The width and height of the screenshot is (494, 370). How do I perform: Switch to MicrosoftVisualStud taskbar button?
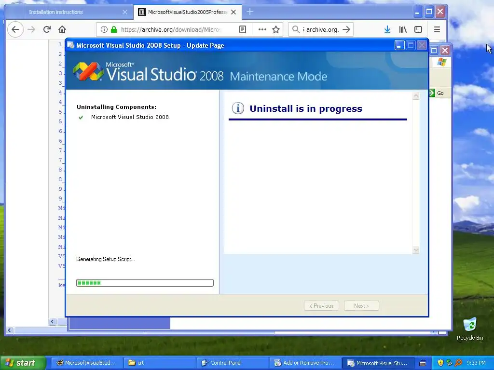coord(86,363)
